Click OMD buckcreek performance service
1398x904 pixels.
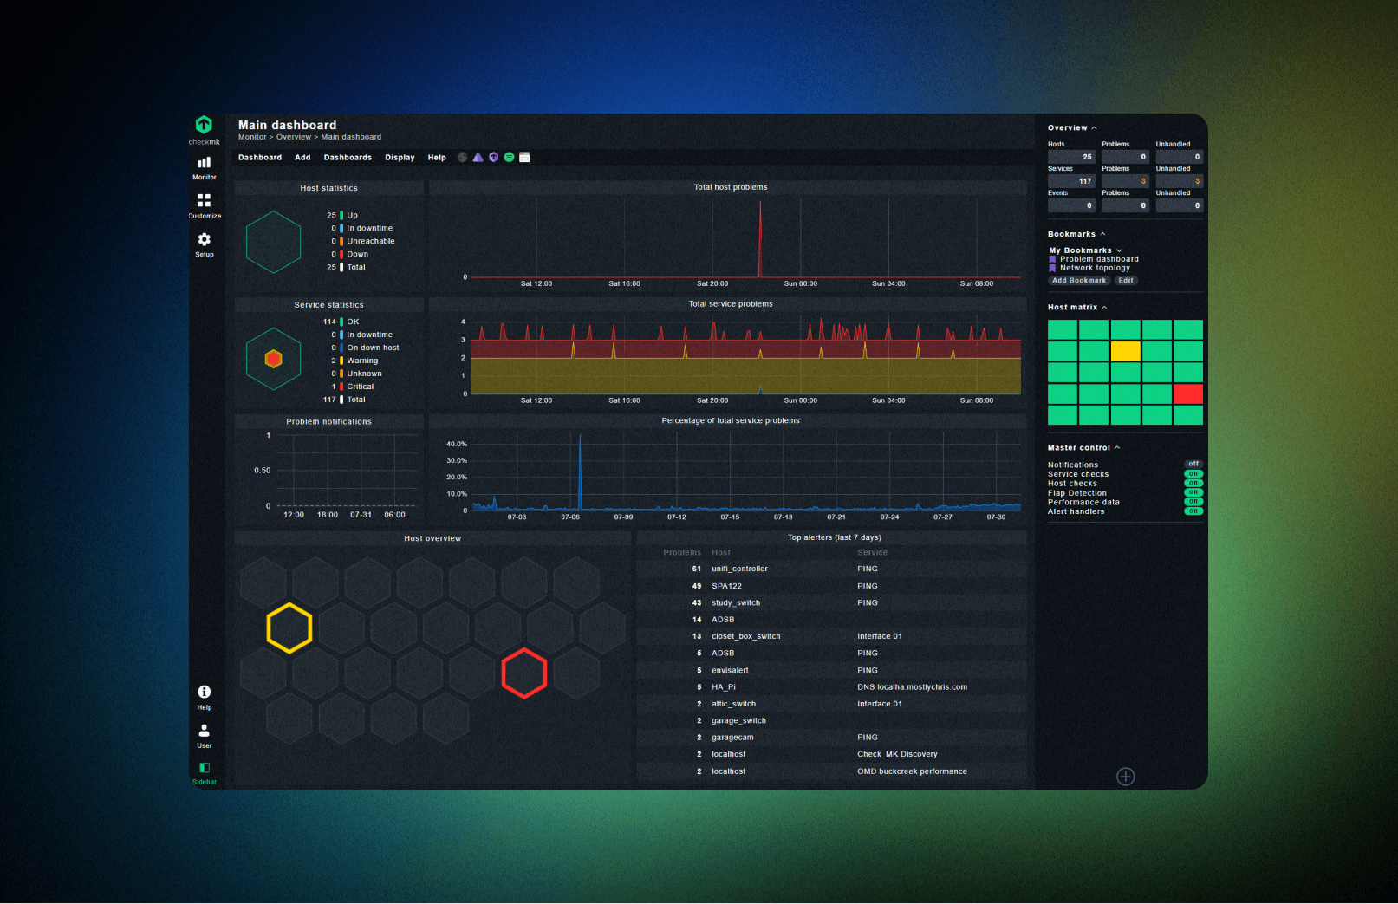[912, 771]
